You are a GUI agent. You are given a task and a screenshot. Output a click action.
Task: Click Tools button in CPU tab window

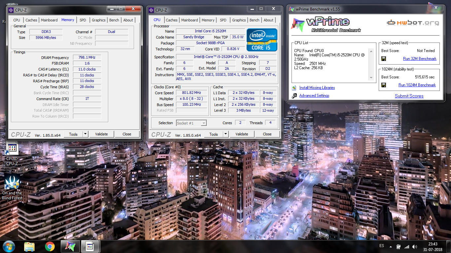(x=214, y=134)
